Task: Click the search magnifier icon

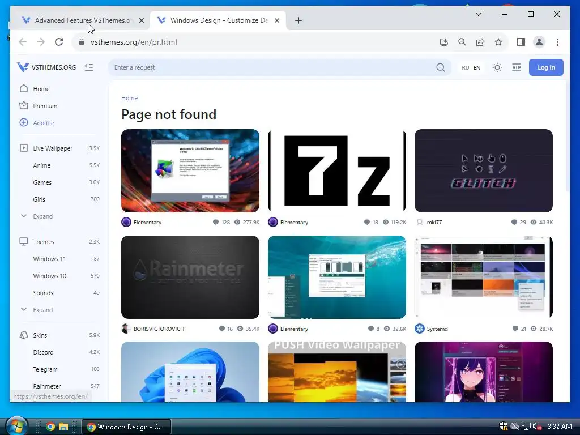Action: [440, 67]
